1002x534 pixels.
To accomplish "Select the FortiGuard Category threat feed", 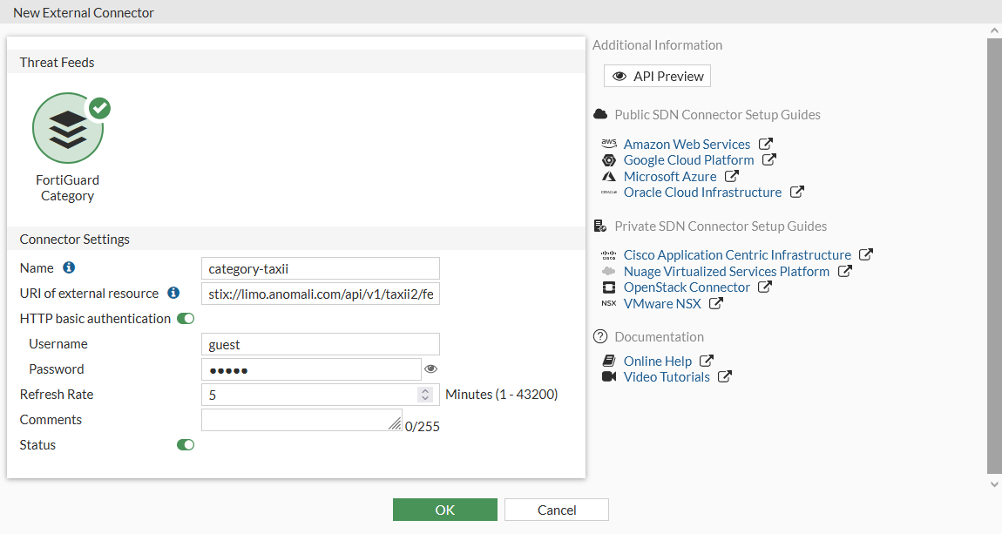I will pyautogui.click(x=68, y=128).
